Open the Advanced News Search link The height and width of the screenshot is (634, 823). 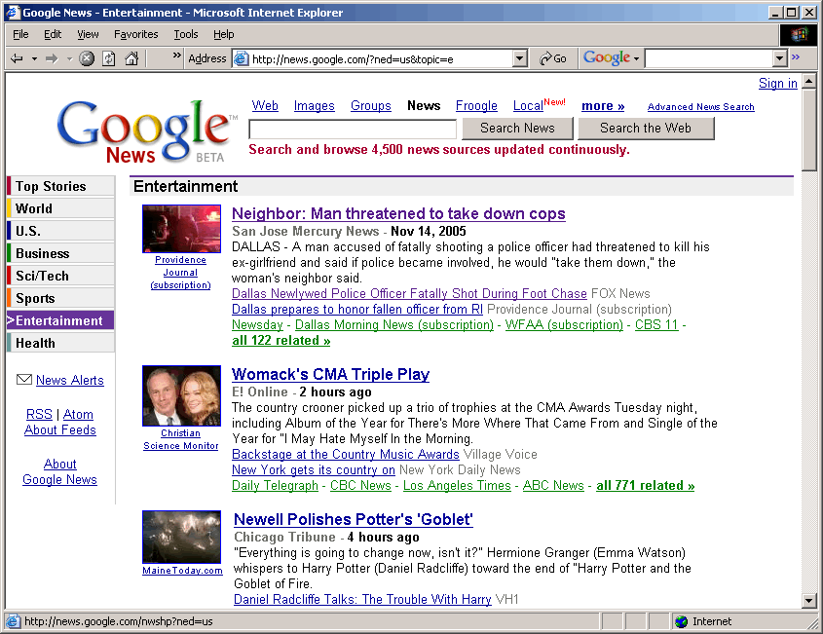700,106
